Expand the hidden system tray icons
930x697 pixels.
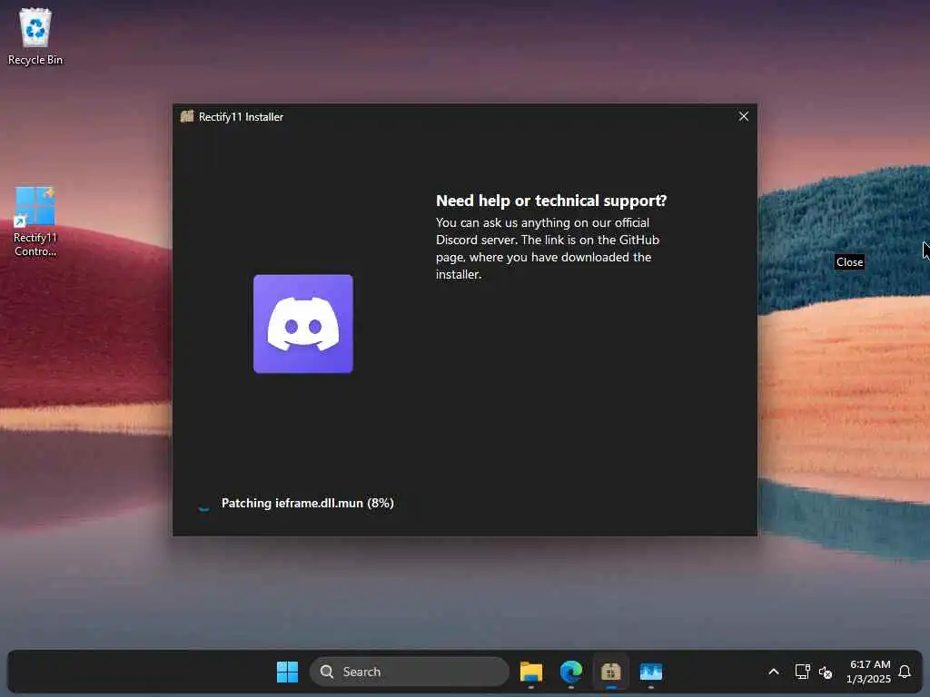click(x=774, y=672)
